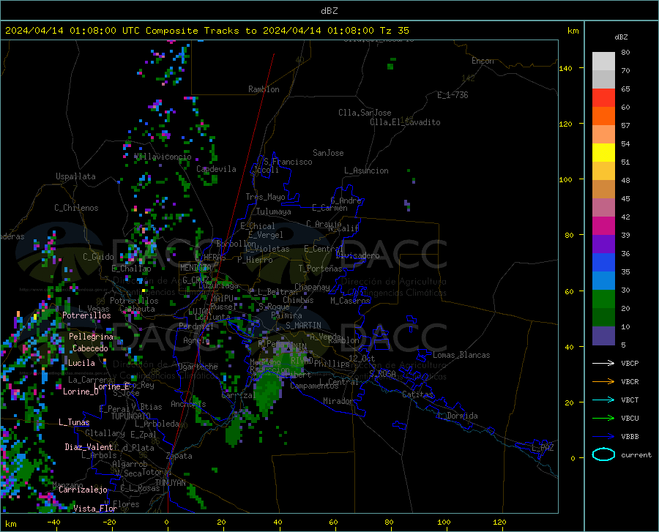The height and width of the screenshot is (532, 659).
Task: Click the E_1-736 label
Action: [x=453, y=95]
